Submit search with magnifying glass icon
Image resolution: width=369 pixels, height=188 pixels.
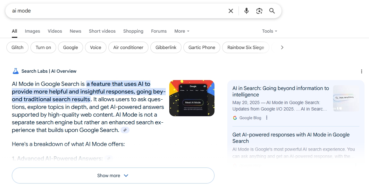click(x=272, y=11)
